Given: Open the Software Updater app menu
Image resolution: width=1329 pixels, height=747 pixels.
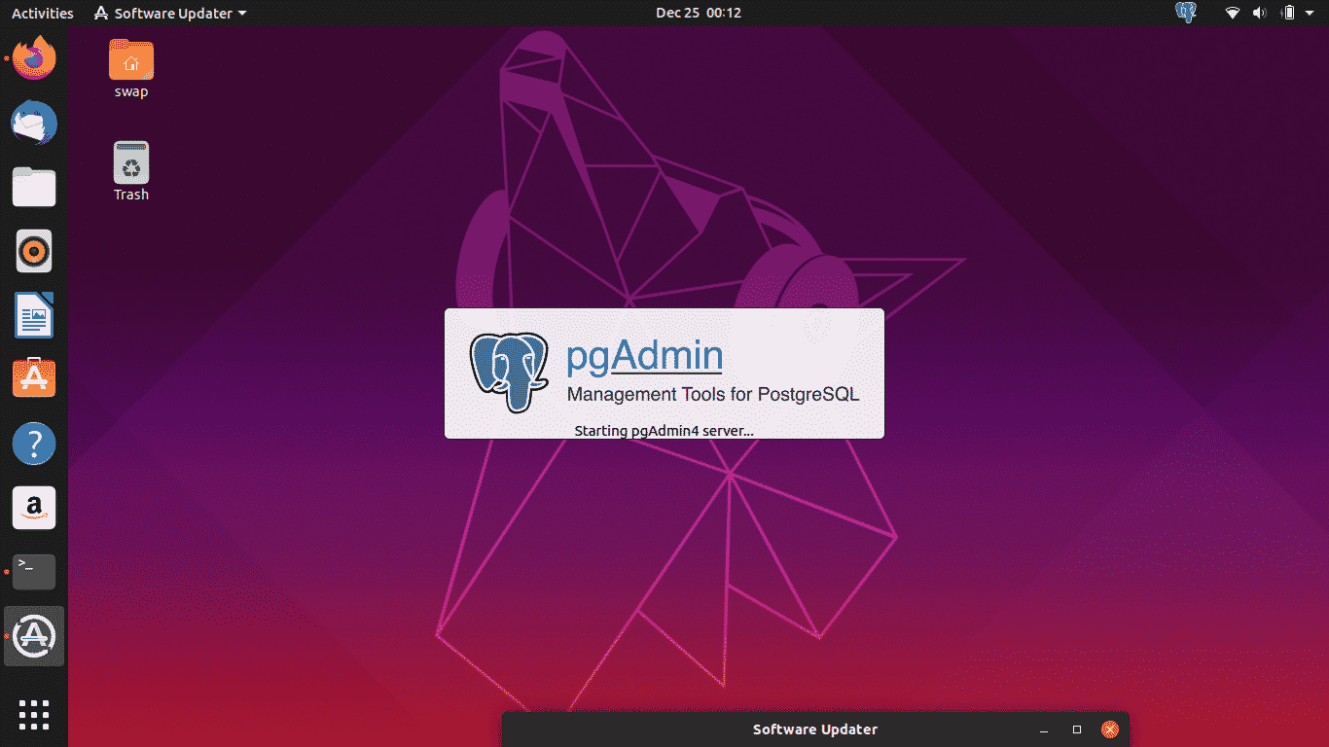Looking at the screenshot, I should click(170, 13).
